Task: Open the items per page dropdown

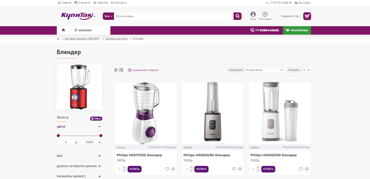Action: [x=306, y=70]
